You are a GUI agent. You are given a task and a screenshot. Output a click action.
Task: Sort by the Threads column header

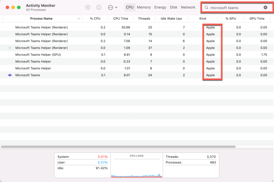[144, 18]
